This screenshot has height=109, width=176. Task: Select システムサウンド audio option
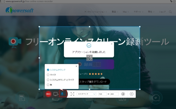[56, 70]
